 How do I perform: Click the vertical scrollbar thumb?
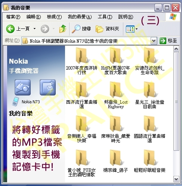pos(176,101)
